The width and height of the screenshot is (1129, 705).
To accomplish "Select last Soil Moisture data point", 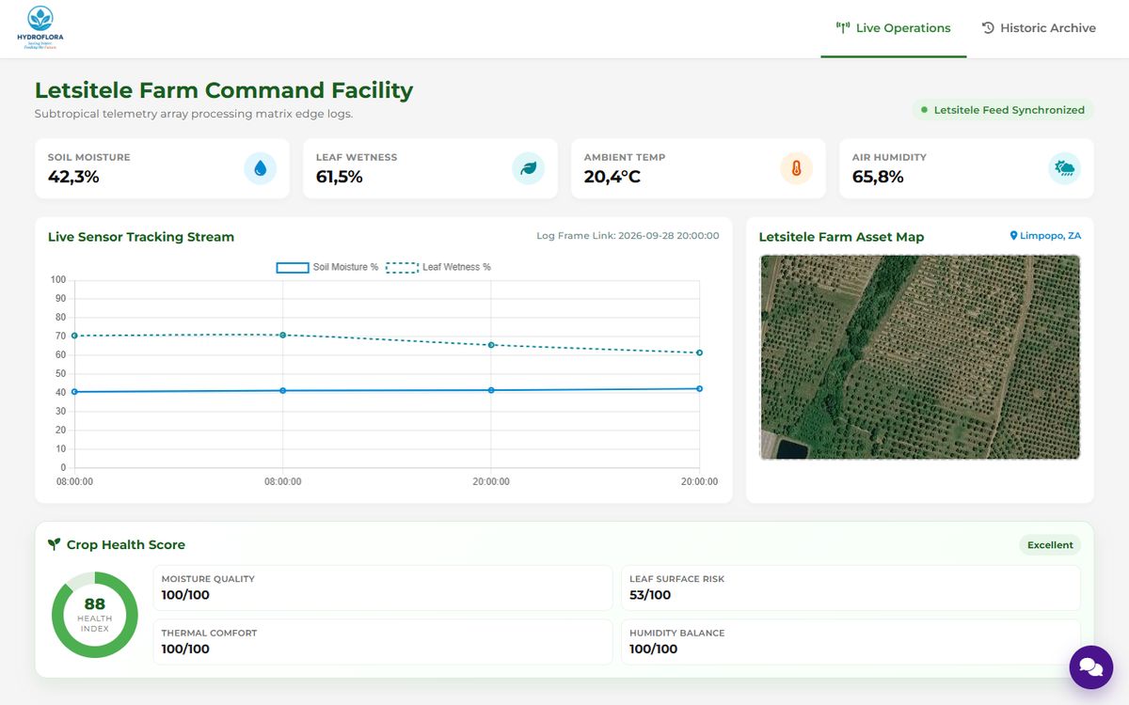I will 699,388.
